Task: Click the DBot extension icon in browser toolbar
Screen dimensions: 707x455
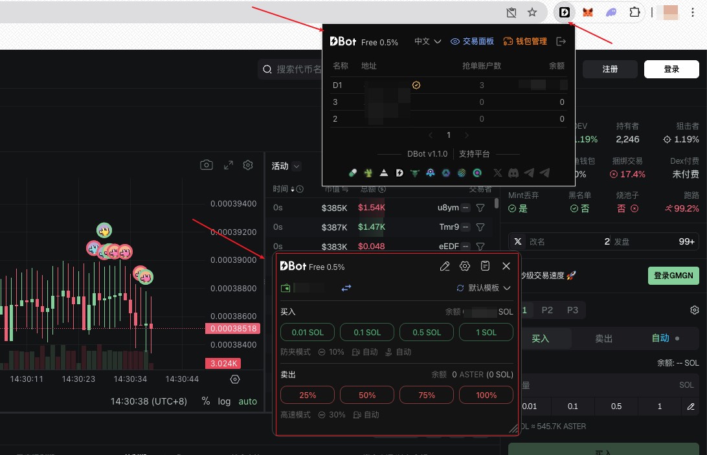Action: point(565,12)
